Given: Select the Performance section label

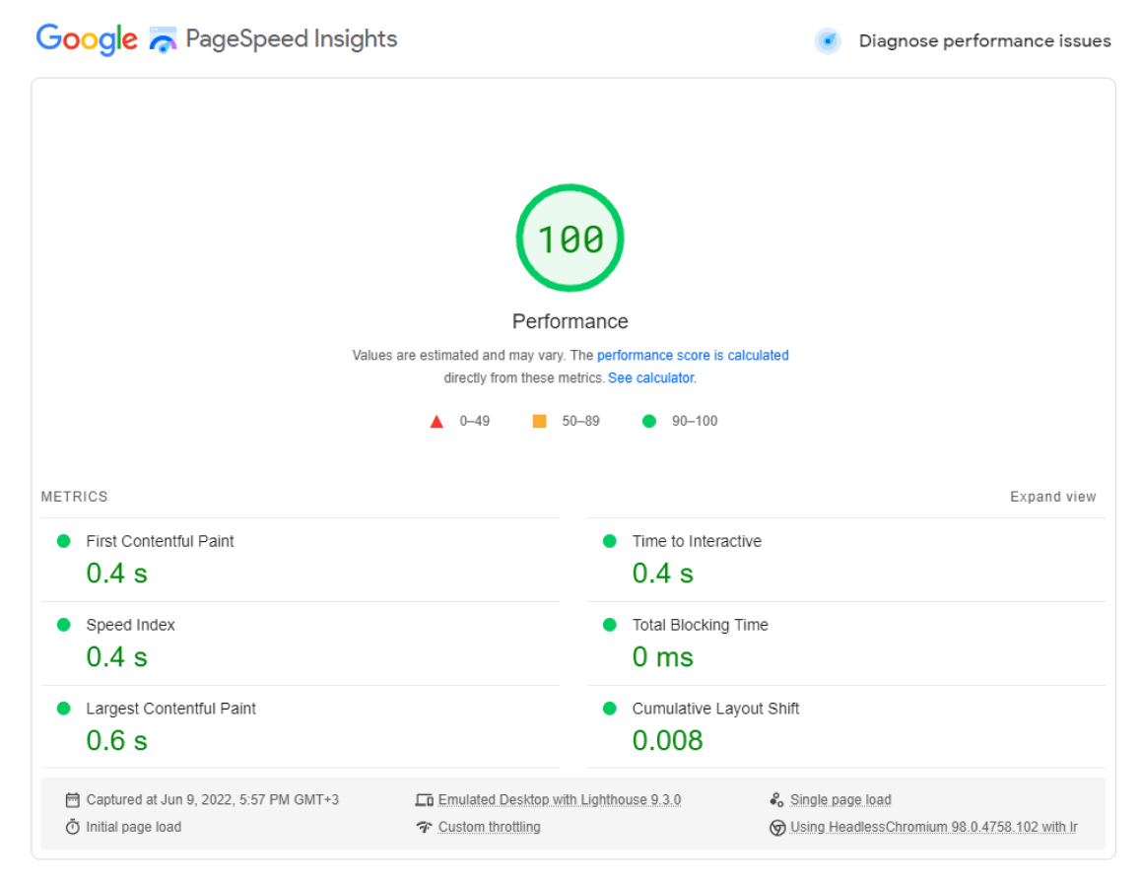Looking at the screenshot, I should pyautogui.click(x=570, y=321).
